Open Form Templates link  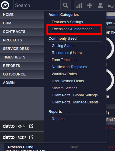(64, 60)
